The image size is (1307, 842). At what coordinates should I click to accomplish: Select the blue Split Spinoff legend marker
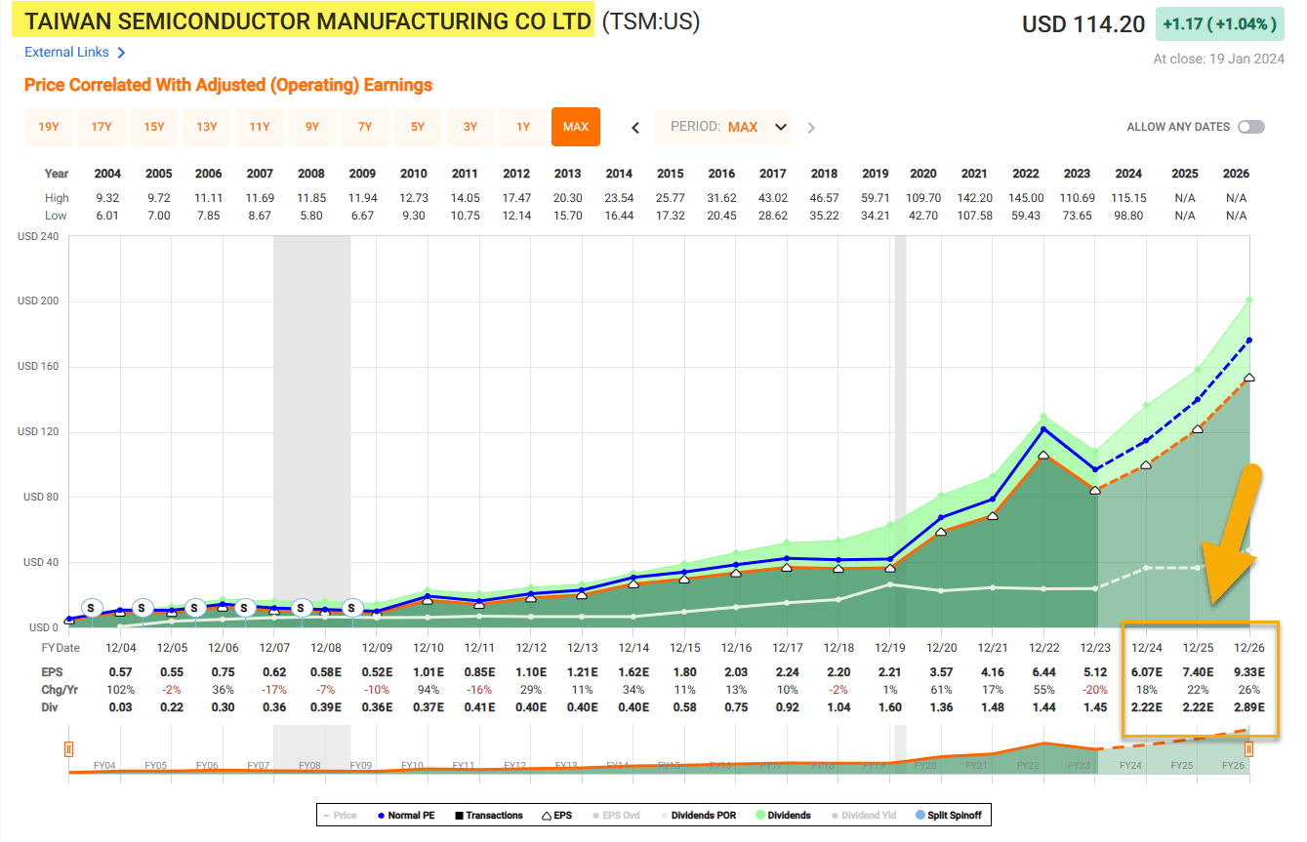[920, 815]
